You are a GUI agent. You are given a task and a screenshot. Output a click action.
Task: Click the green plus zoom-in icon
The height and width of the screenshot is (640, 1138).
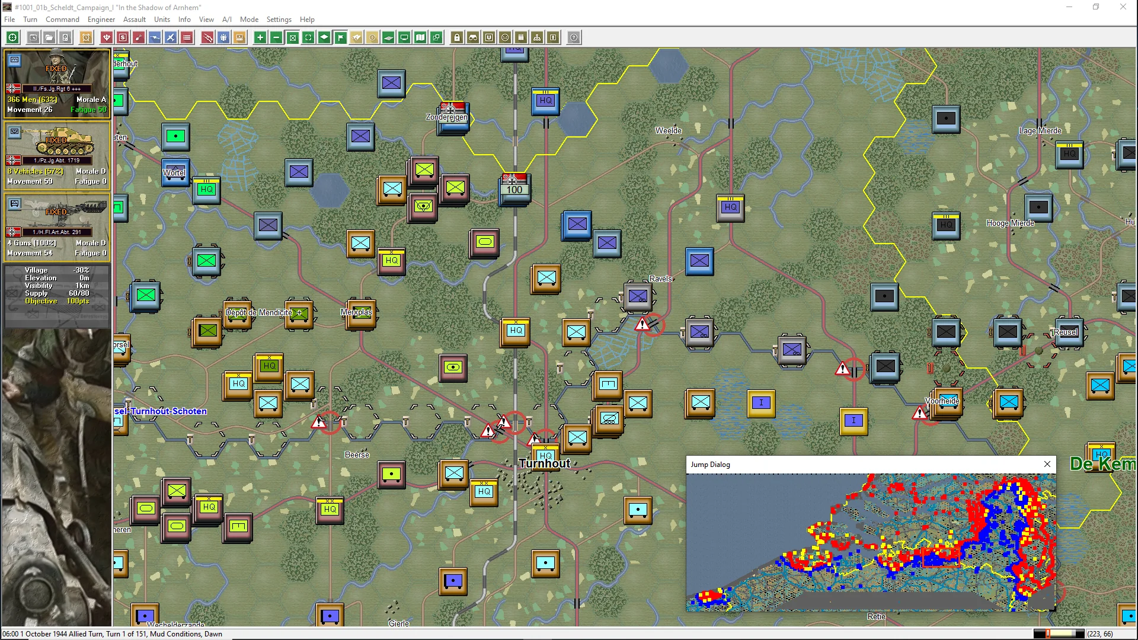coord(260,37)
